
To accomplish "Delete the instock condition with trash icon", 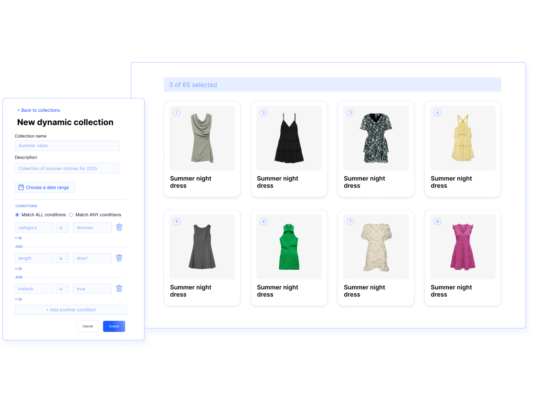I will 119,288.
